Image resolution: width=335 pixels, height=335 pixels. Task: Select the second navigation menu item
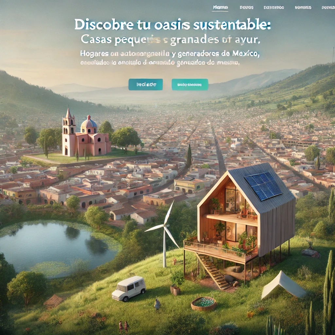(247, 8)
